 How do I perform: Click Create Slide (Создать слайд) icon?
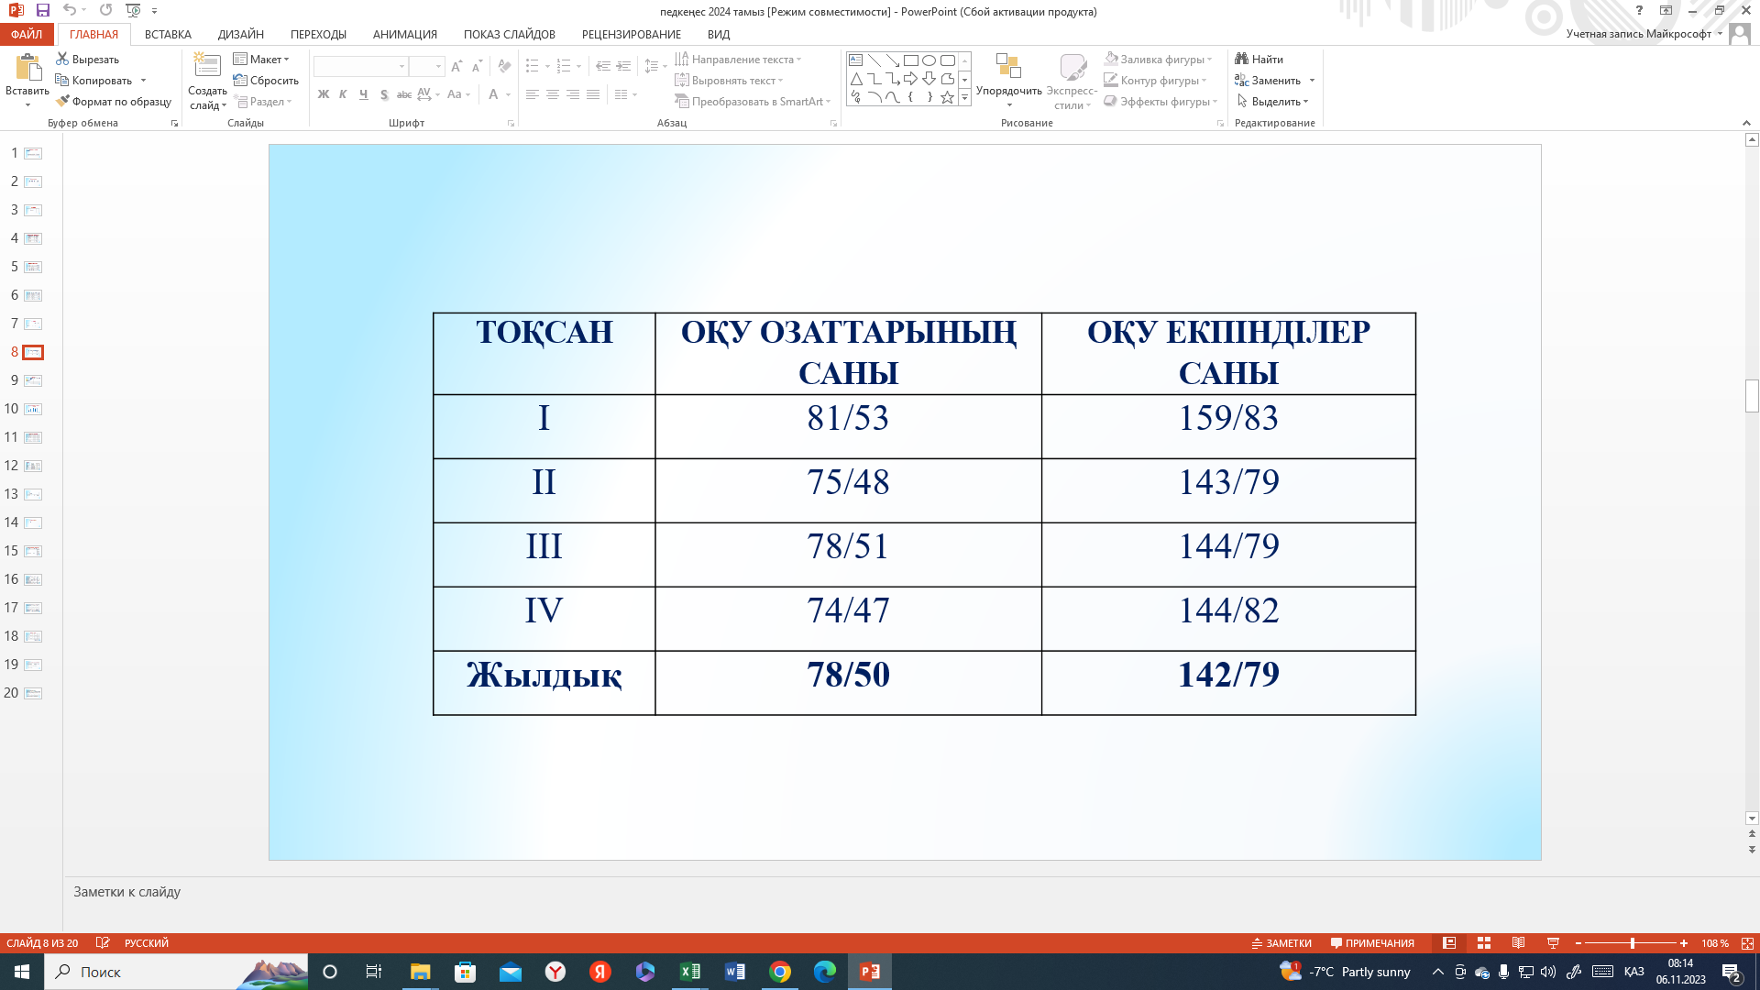[x=207, y=67]
